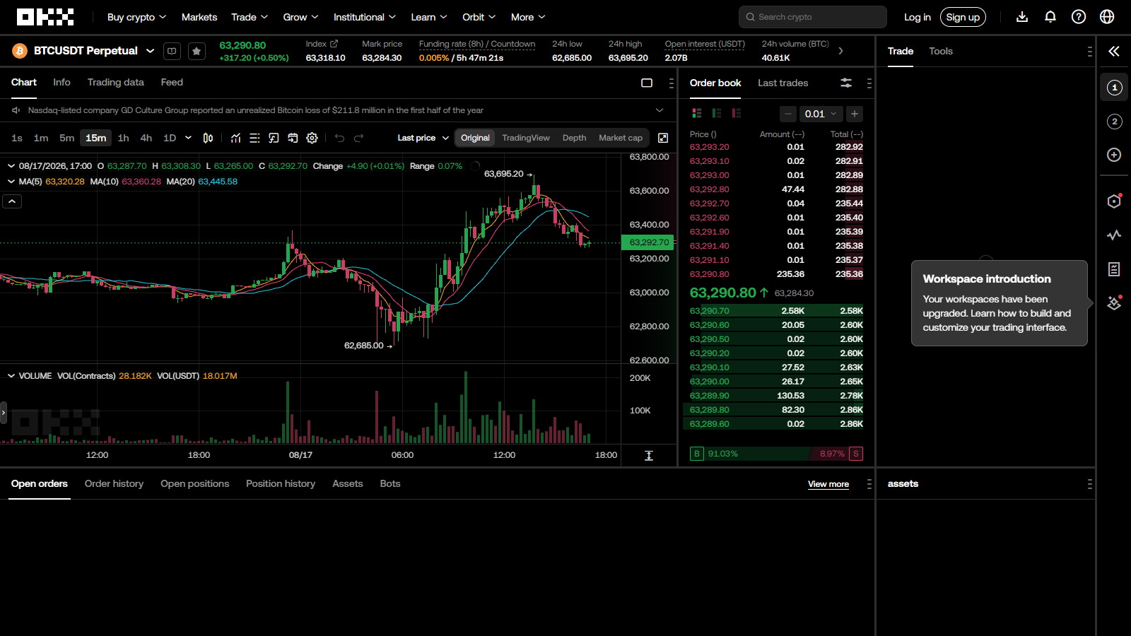Open the Tools tab
1131x636 pixels.
coord(941,51)
